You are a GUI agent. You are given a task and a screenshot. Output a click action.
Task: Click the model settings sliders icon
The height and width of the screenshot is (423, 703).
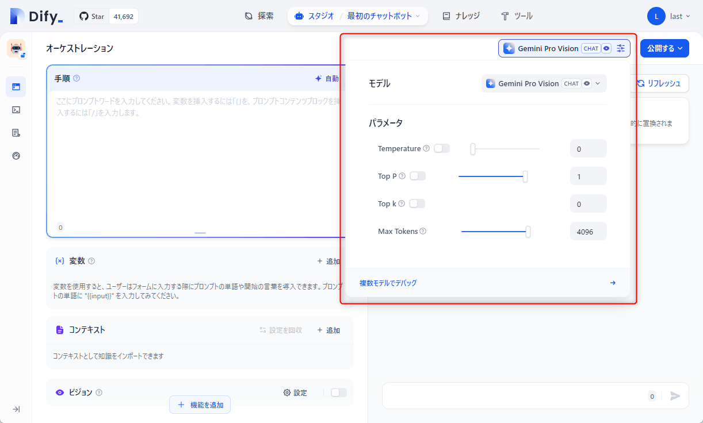click(621, 48)
